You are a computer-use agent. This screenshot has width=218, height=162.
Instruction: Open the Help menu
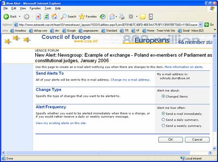click(58, 8)
